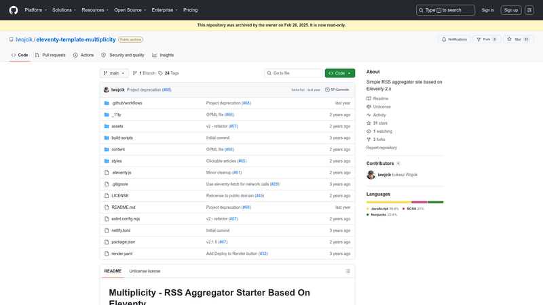The height and width of the screenshot is (305, 543).
Task: Click the GitHub logo icon
Action: click(x=14, y=10)
